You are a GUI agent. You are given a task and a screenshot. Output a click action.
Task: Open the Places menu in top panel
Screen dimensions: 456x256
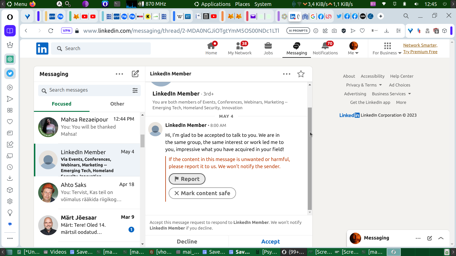point(243,4)
